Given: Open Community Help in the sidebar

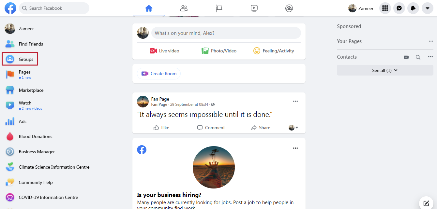Looking at the screenshot, I should pos(29,182).
